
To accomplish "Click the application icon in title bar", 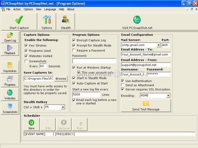I will tap(2, 3).
